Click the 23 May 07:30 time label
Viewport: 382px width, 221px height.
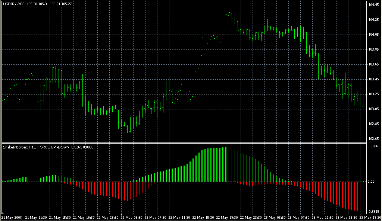click(300, 217)
